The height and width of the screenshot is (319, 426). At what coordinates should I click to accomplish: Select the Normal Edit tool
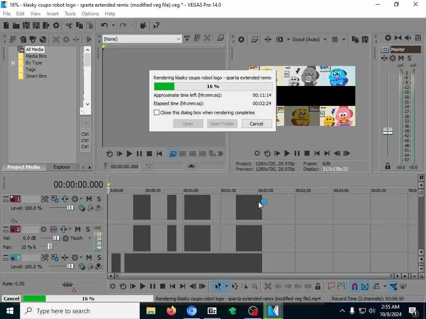point(218,286)
